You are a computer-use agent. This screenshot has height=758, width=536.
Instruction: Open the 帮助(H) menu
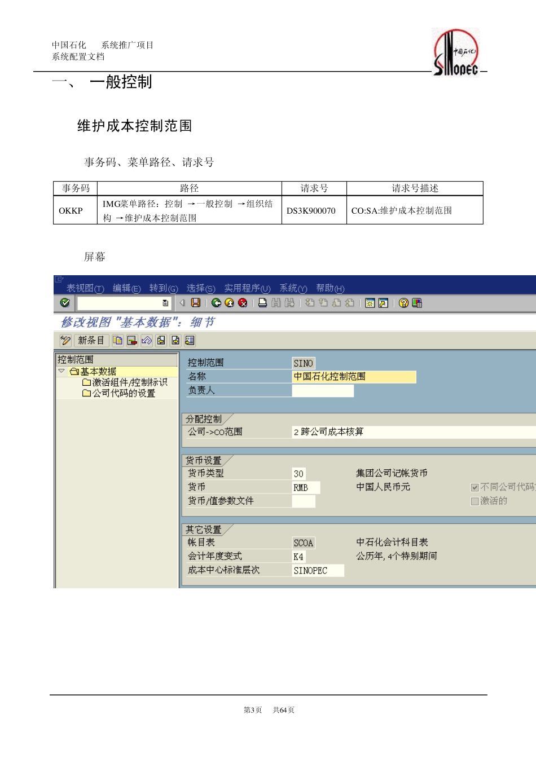pos(330,288)
